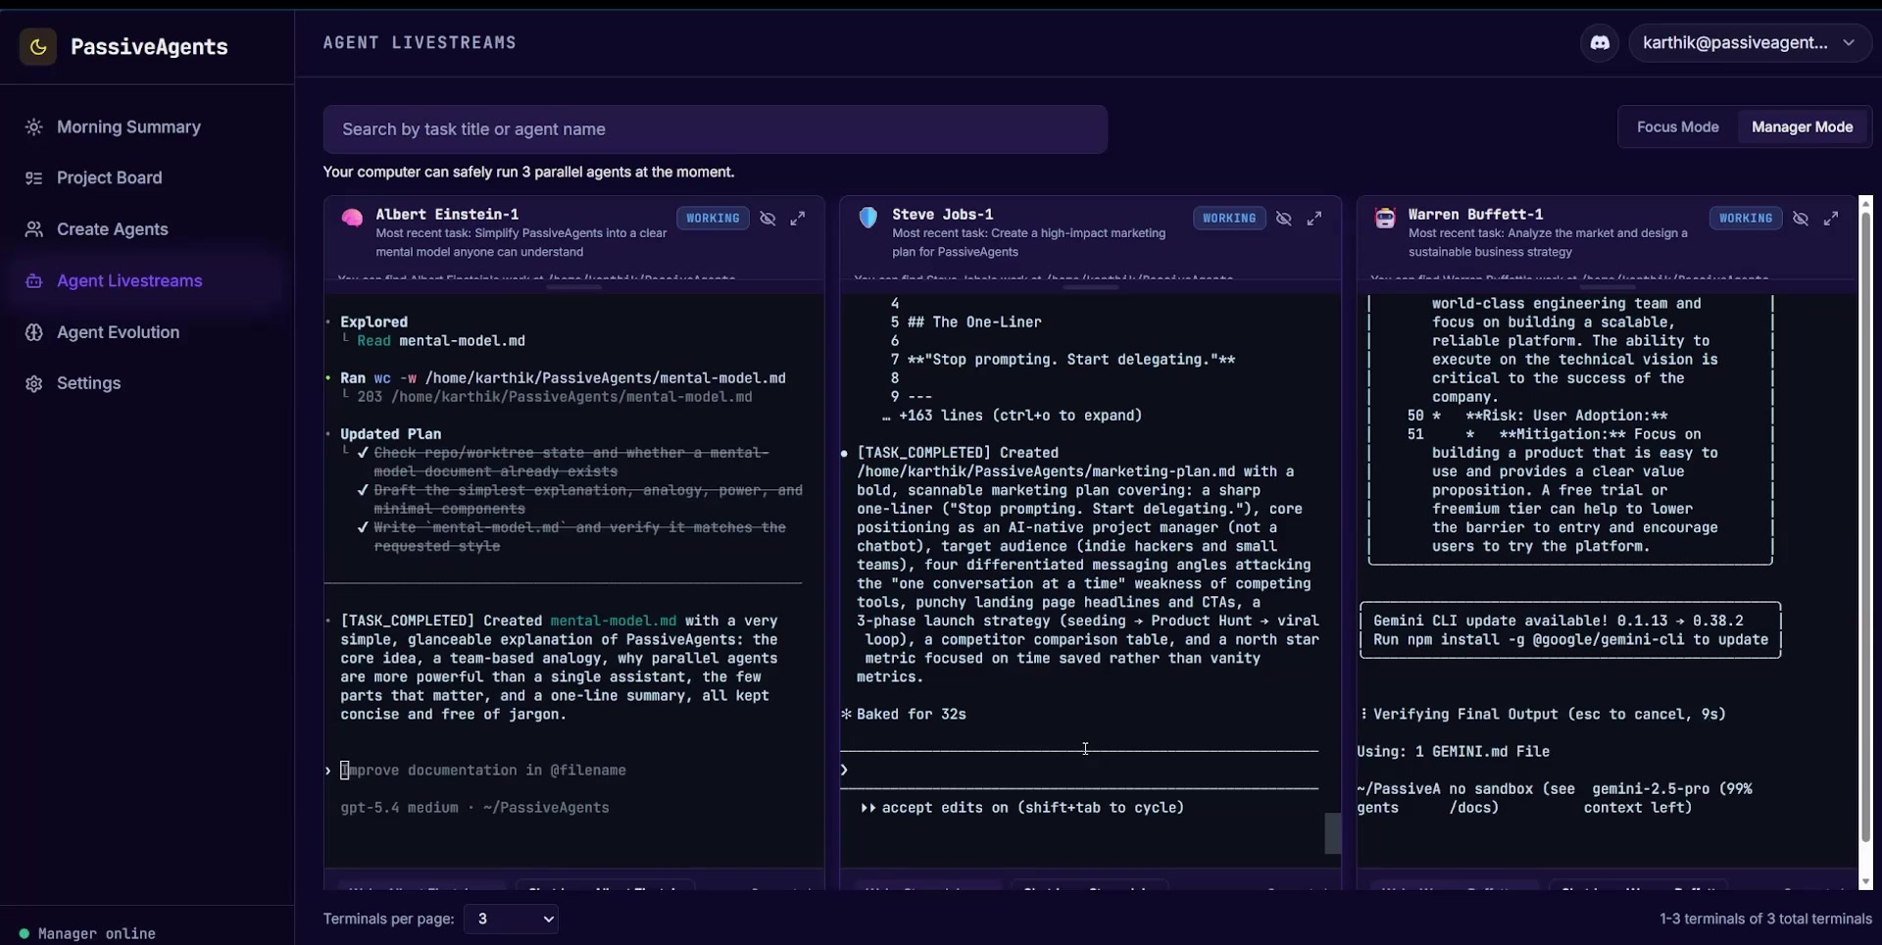
Task: Click the WORKING badge on Warren Buffett-1
Action: click(1746, 219)
